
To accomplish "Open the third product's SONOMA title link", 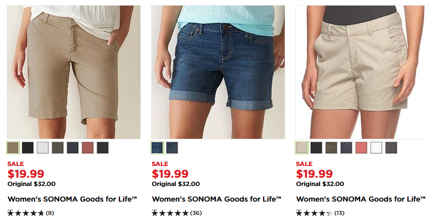I will click(361, 199).
